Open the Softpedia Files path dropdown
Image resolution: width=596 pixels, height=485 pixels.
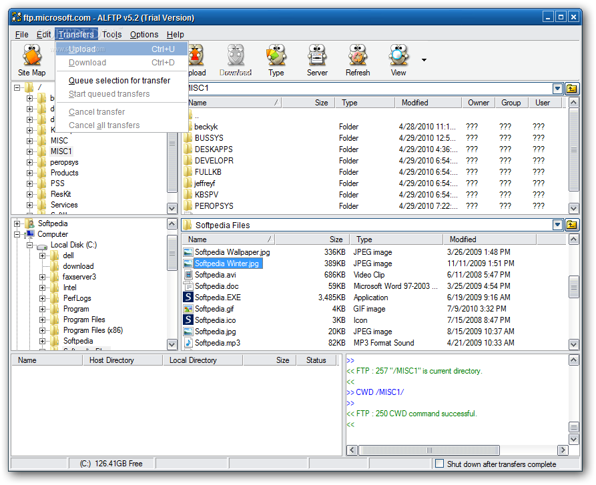point(557,225)
